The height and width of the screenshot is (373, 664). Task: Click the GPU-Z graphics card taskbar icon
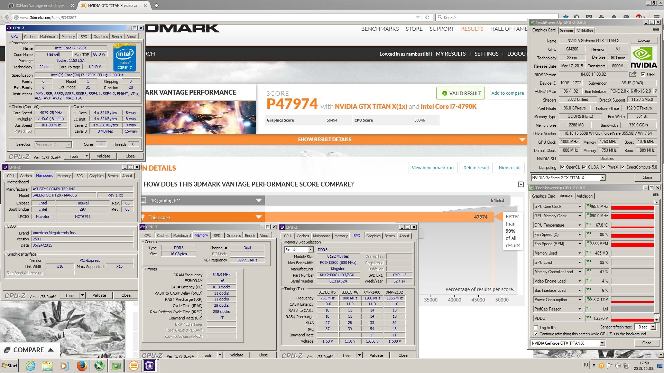[x=117, y=365]
